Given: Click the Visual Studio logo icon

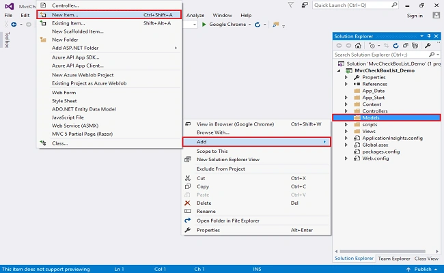Looking at the screenshot, I should [x=10, y=6].
